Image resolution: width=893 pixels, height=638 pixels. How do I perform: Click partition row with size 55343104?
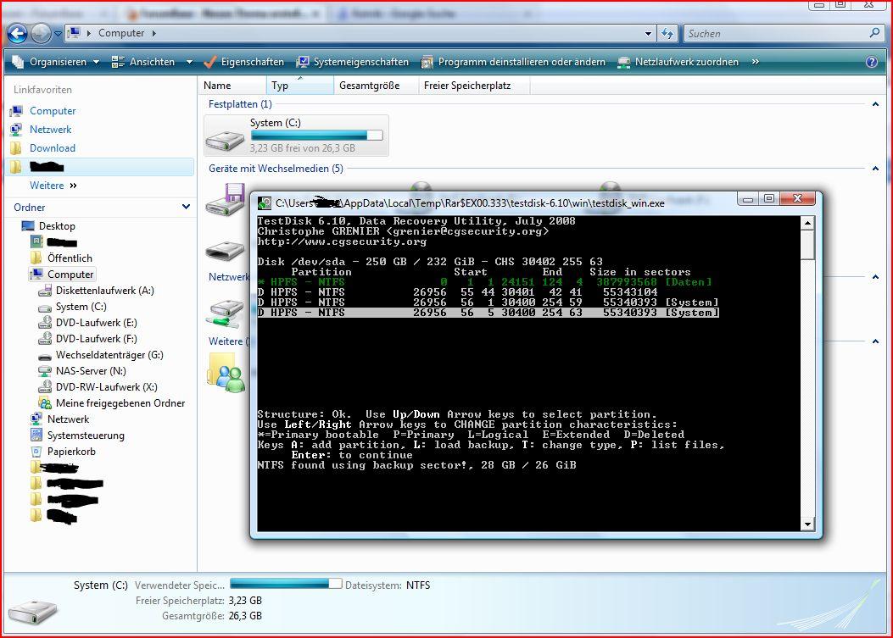[x=458, y=292]
